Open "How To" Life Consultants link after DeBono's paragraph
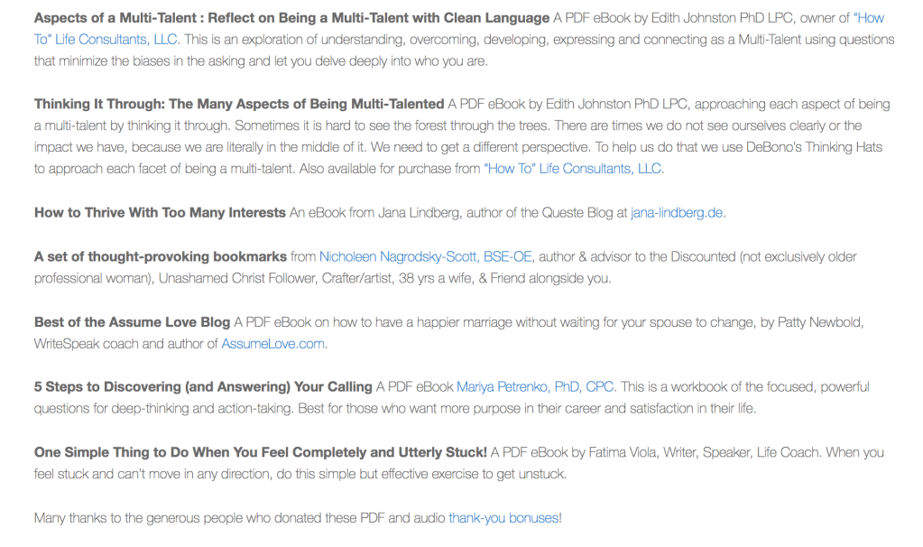This screenshot has width=923, height=547. click(x=573, y=169)
